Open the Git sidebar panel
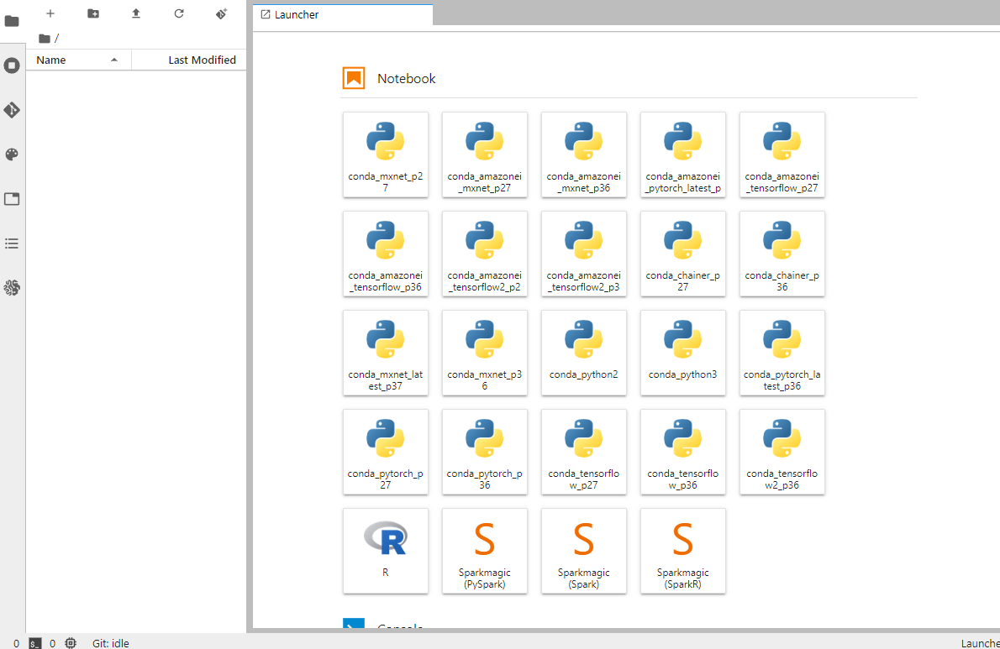Screen dimensions: 1000x649 pos(12,110)
